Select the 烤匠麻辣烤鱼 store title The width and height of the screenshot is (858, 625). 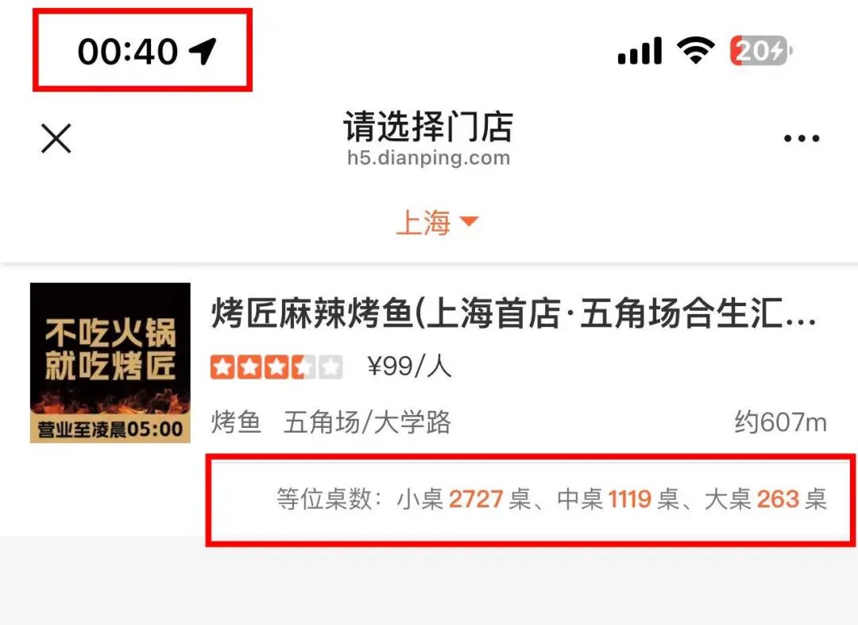[x=513, y=313]
